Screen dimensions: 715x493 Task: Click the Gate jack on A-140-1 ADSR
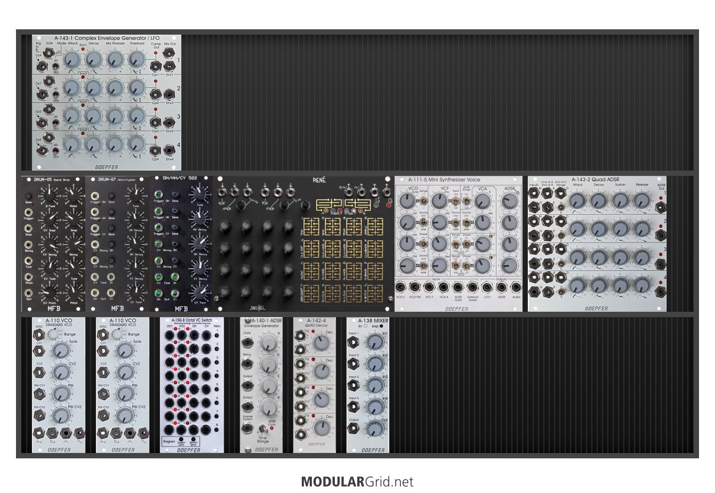pyautogui.click(x=247, y=342)
